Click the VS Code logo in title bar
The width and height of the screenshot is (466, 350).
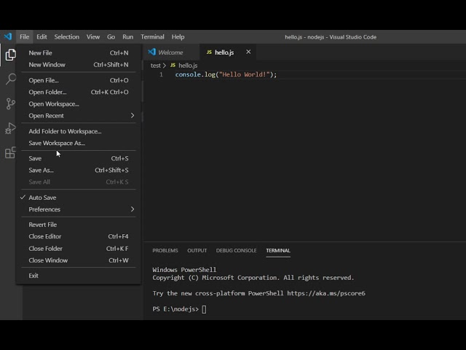[8, 36]
